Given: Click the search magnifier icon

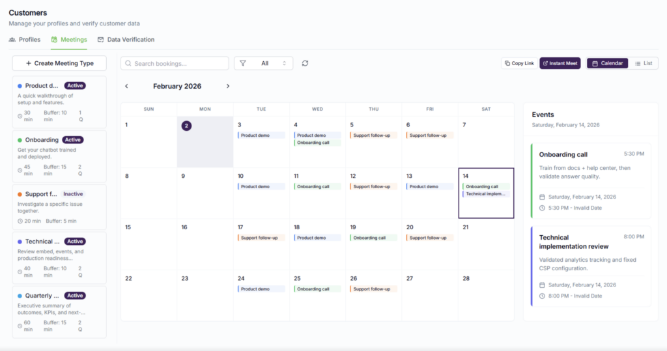Looking at the screenshot, I should coord(128,63).
